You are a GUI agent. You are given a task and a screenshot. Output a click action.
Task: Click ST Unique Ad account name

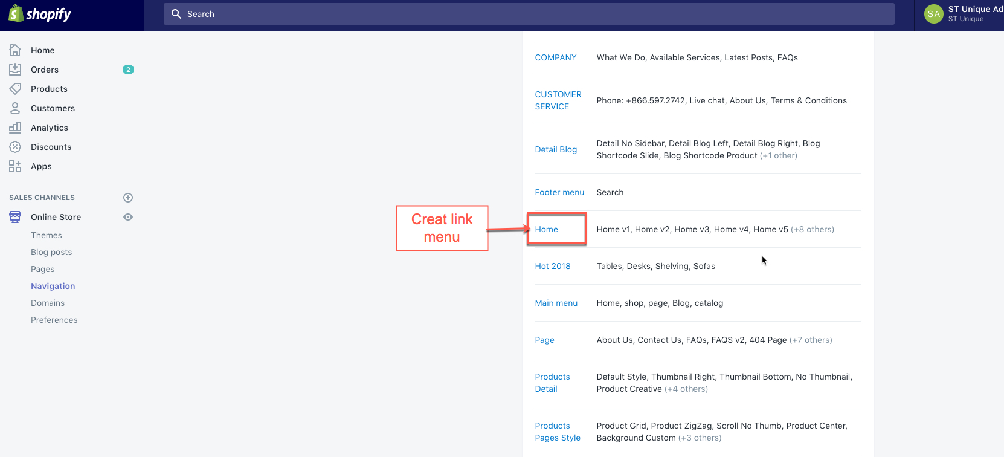pyautogui.click(x=976, y=9)
